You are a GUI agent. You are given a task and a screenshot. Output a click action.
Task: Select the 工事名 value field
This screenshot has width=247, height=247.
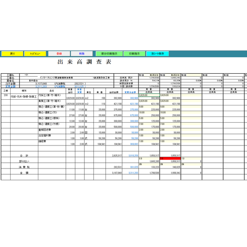pyautogui.click(x=67, y=78)
